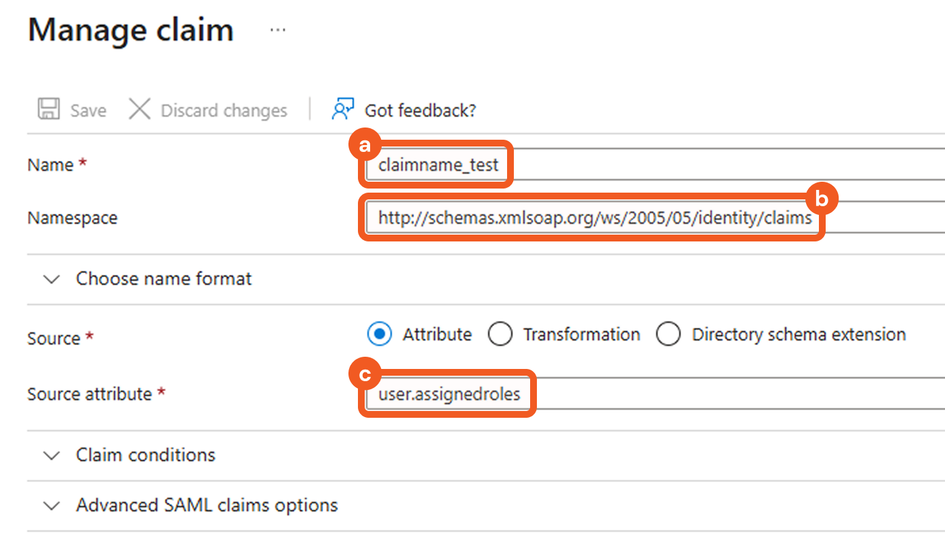Click the Discard changes toolbar label
The width and height of the screenshot is (945, 548).
pyautogui.click(x=224, y=111)
